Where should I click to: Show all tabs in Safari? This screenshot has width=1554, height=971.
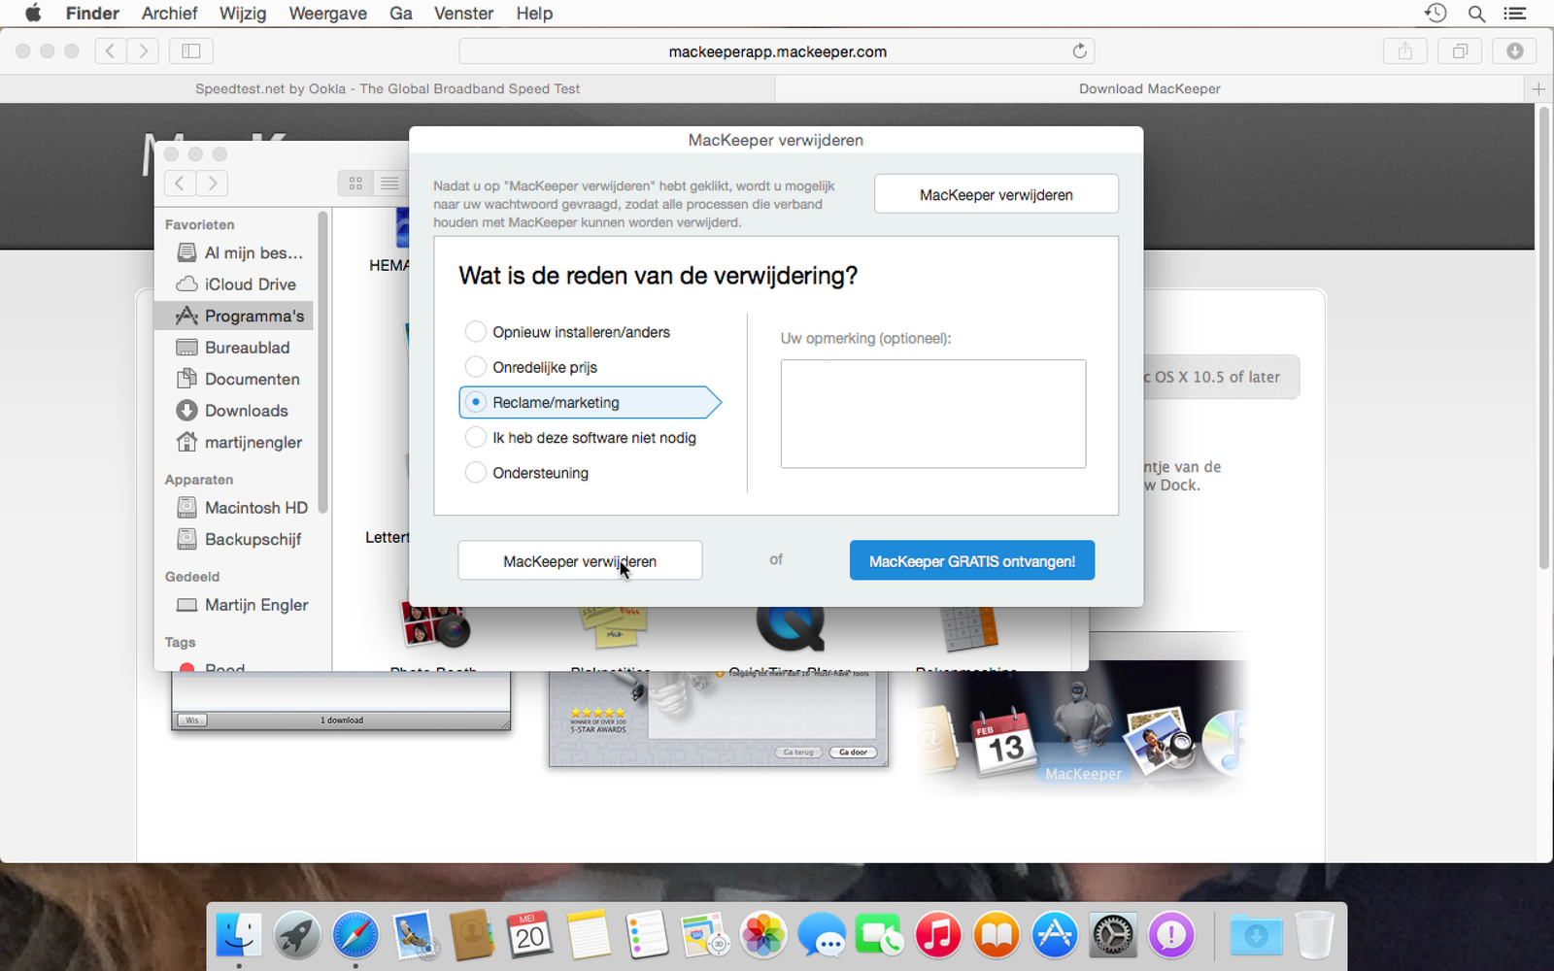[x=1460, y=51]
